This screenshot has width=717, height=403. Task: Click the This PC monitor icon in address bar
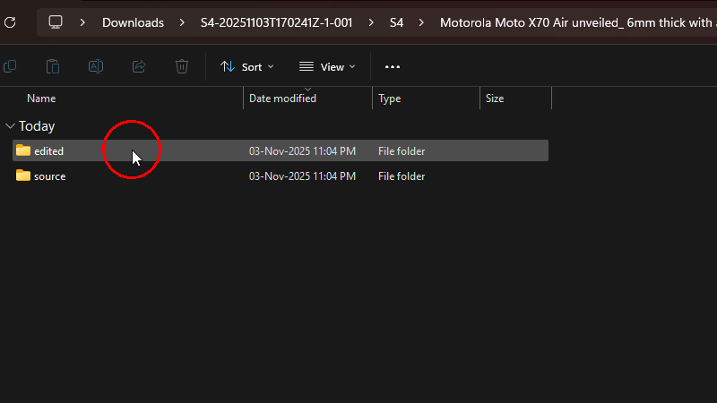[56, 22]
